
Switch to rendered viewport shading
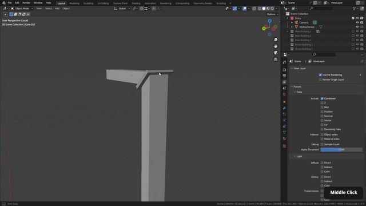tap(272, 9)
